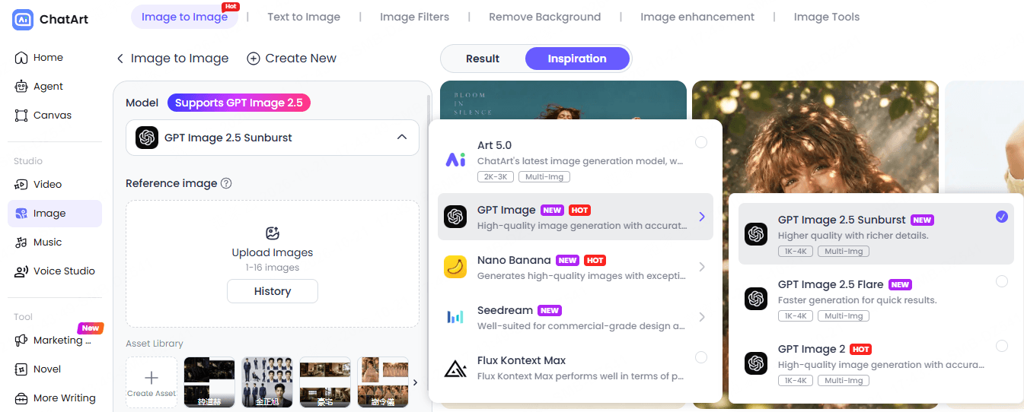The height and width of the screenshot is (412, 1024).
Task: Click the Create Asset plus tile
Action: [x=152, y=382]
